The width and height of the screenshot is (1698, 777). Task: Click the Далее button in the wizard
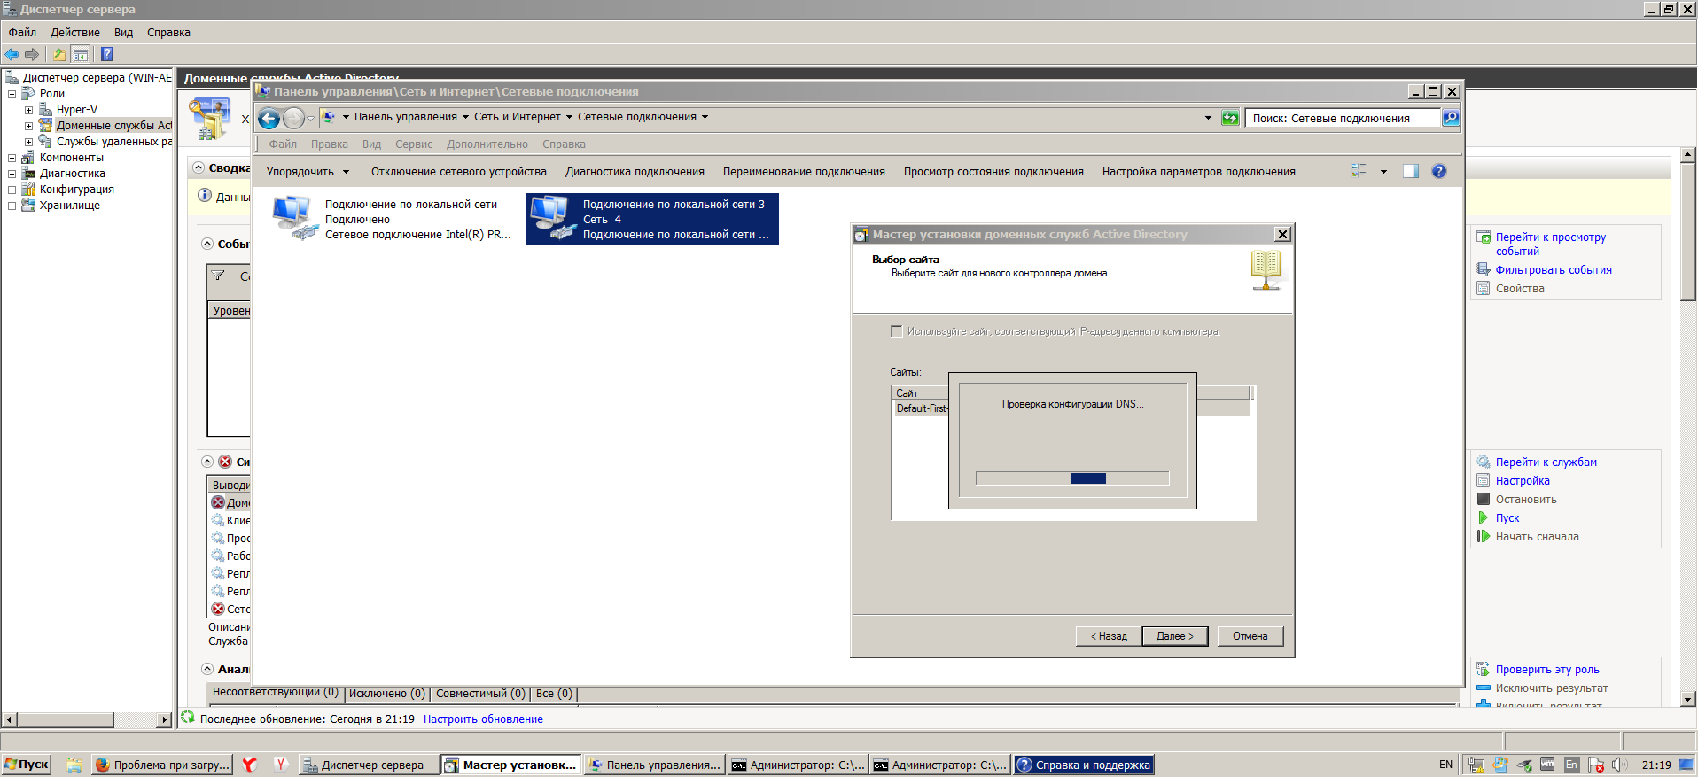pyautogui.click(x=1175, y=636)
